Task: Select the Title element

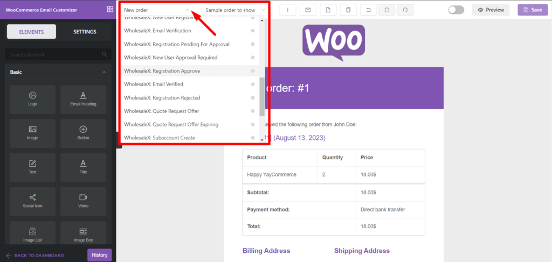Action: point(83,167)
